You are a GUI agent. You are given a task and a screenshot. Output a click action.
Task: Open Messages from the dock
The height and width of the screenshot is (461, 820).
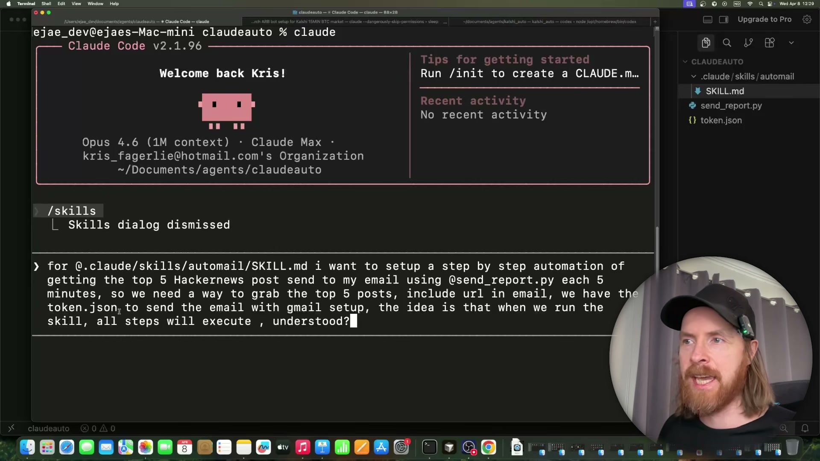(x=86, y=447)
